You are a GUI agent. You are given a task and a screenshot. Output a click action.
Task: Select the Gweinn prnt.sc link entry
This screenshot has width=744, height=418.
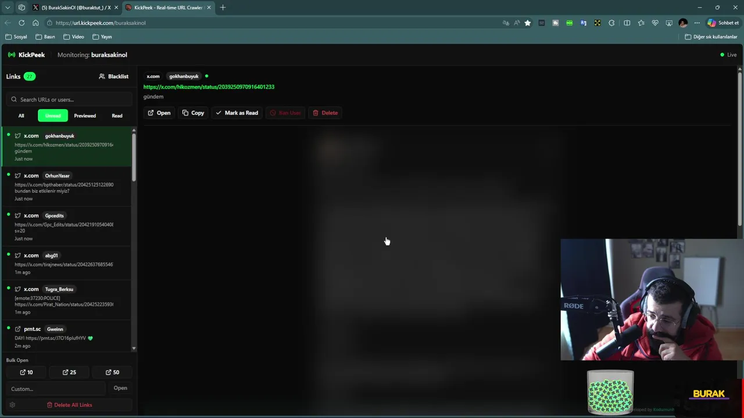tap(66, 337)
